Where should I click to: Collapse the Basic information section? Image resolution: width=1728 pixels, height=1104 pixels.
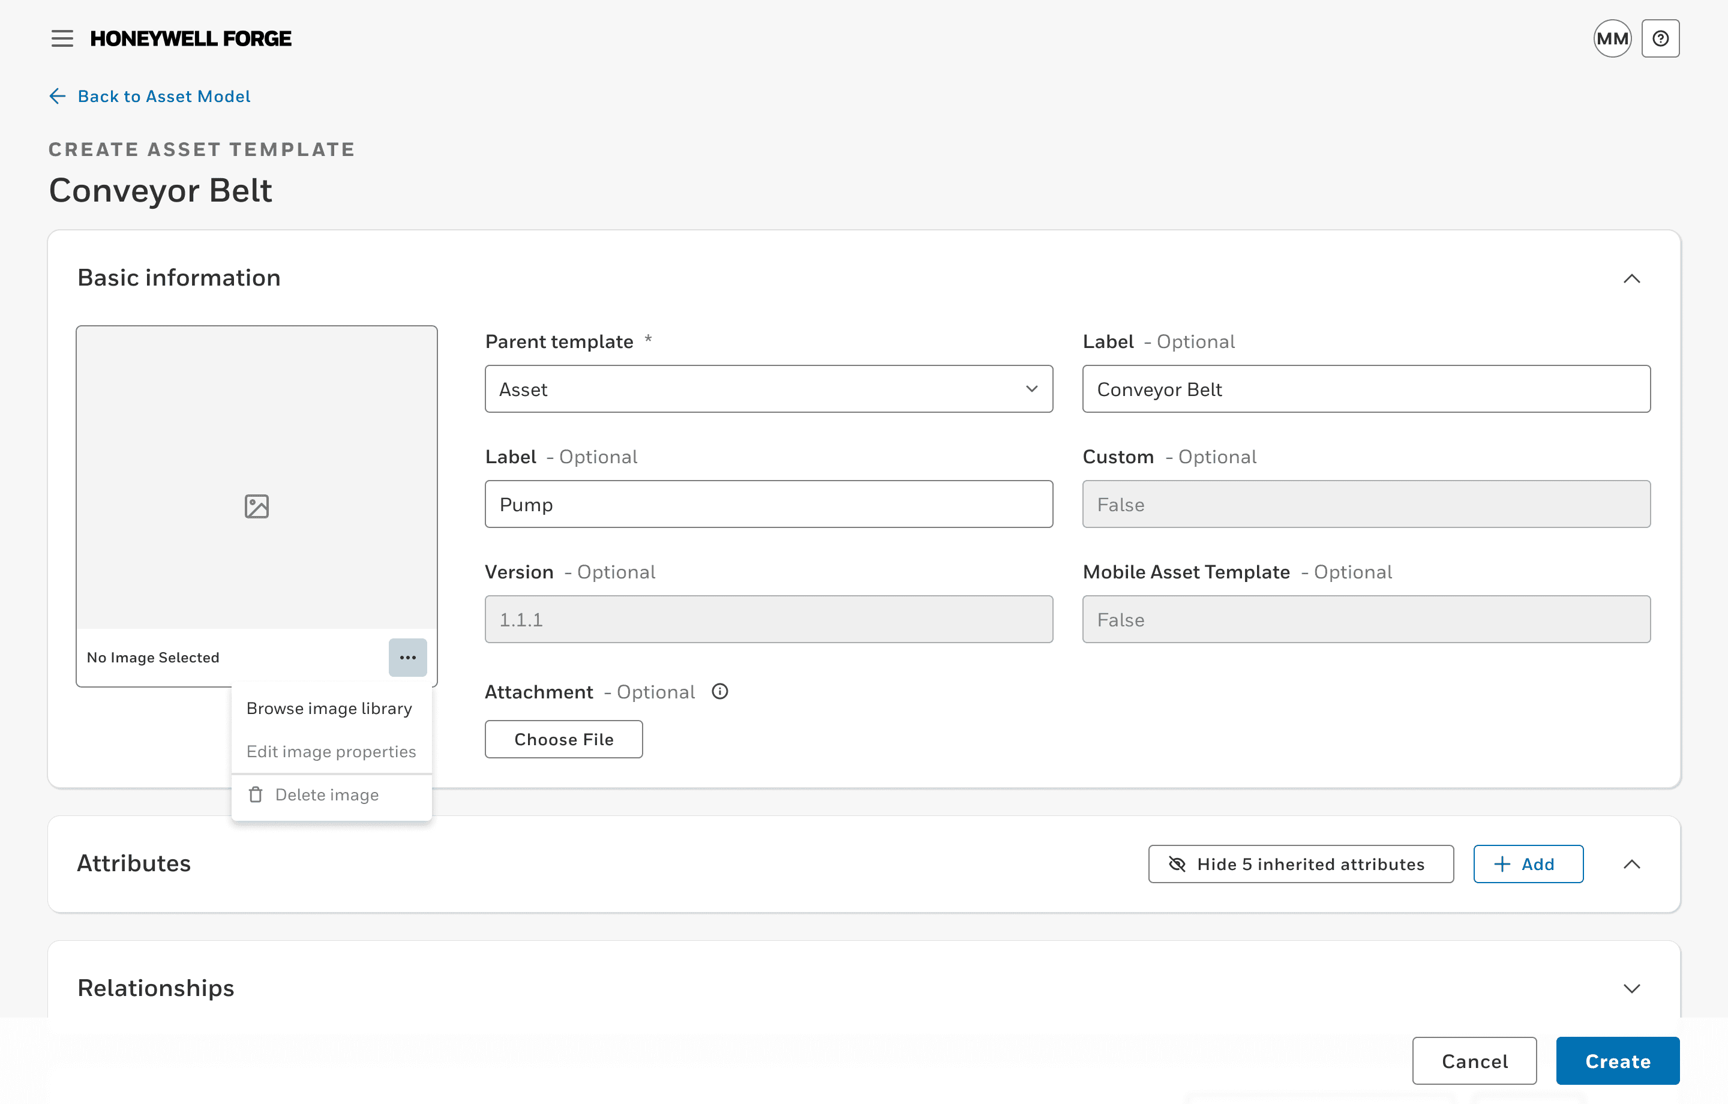point(1630,278)
